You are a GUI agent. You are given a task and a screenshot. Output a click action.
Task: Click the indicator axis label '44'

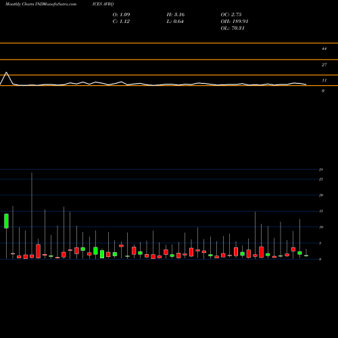[324, 49]
